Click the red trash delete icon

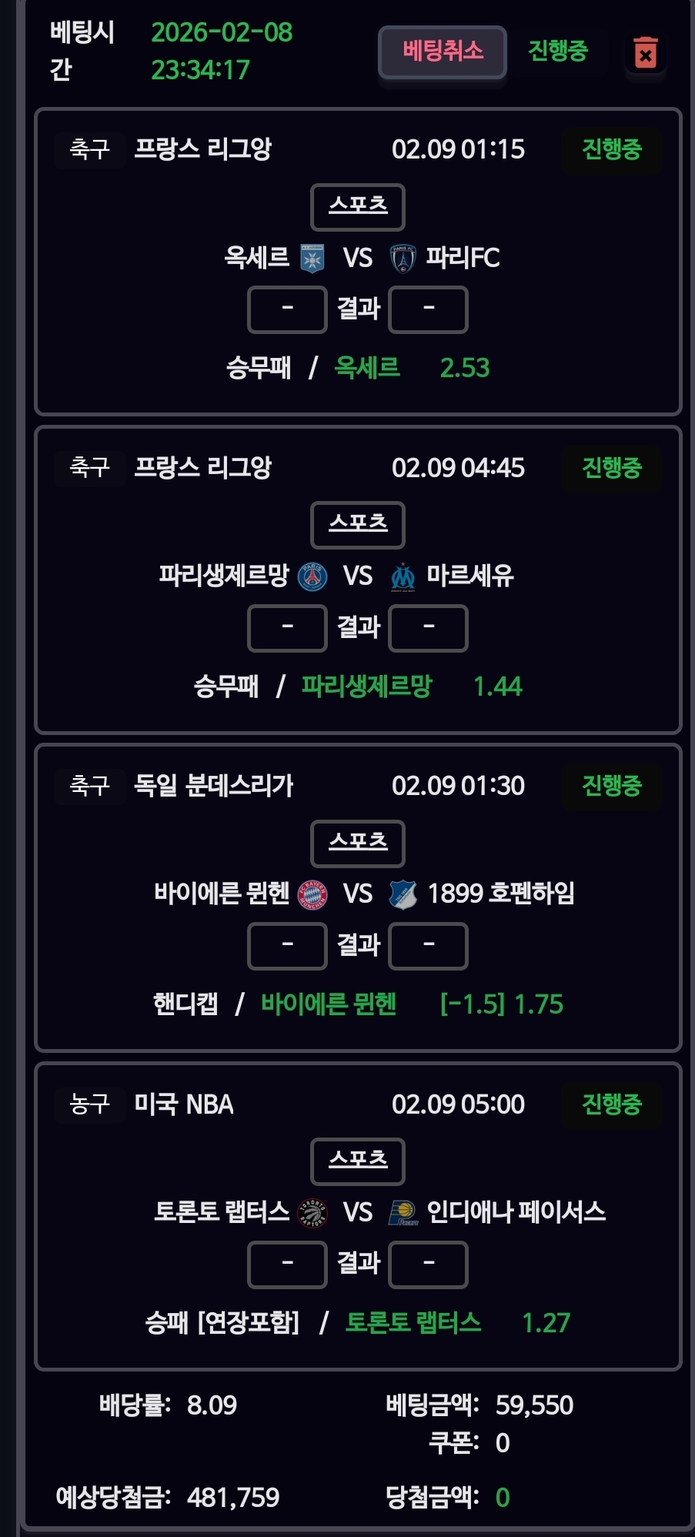click(x=645, y=53)
